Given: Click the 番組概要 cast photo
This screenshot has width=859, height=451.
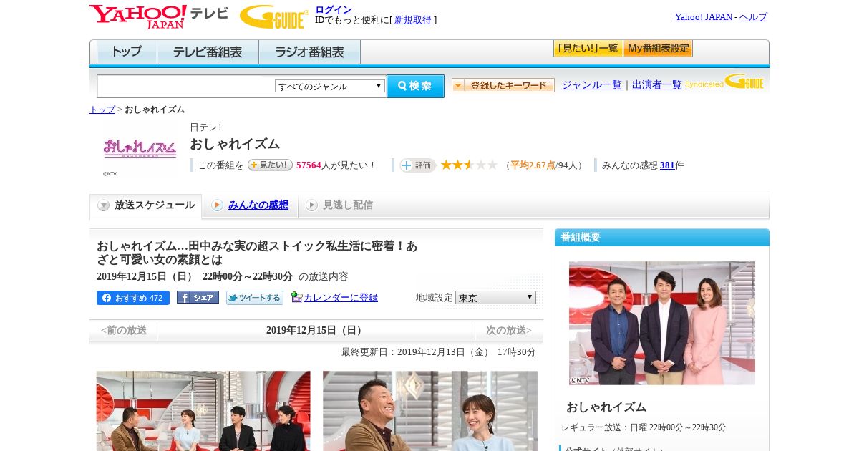Looking at the screenshot, I should coord(662,324).
